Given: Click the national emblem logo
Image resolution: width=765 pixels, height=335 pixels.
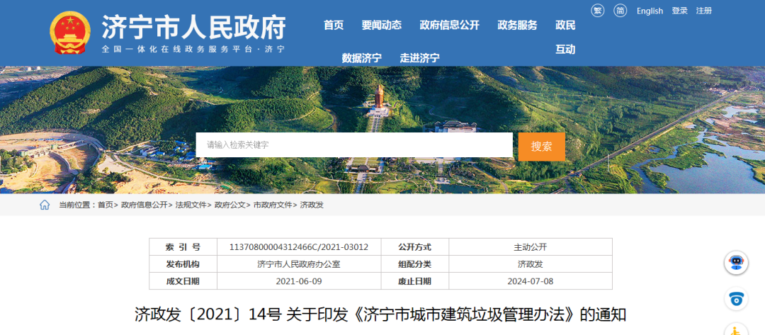Looking at the screenshot, I should [x=70, y=33].
